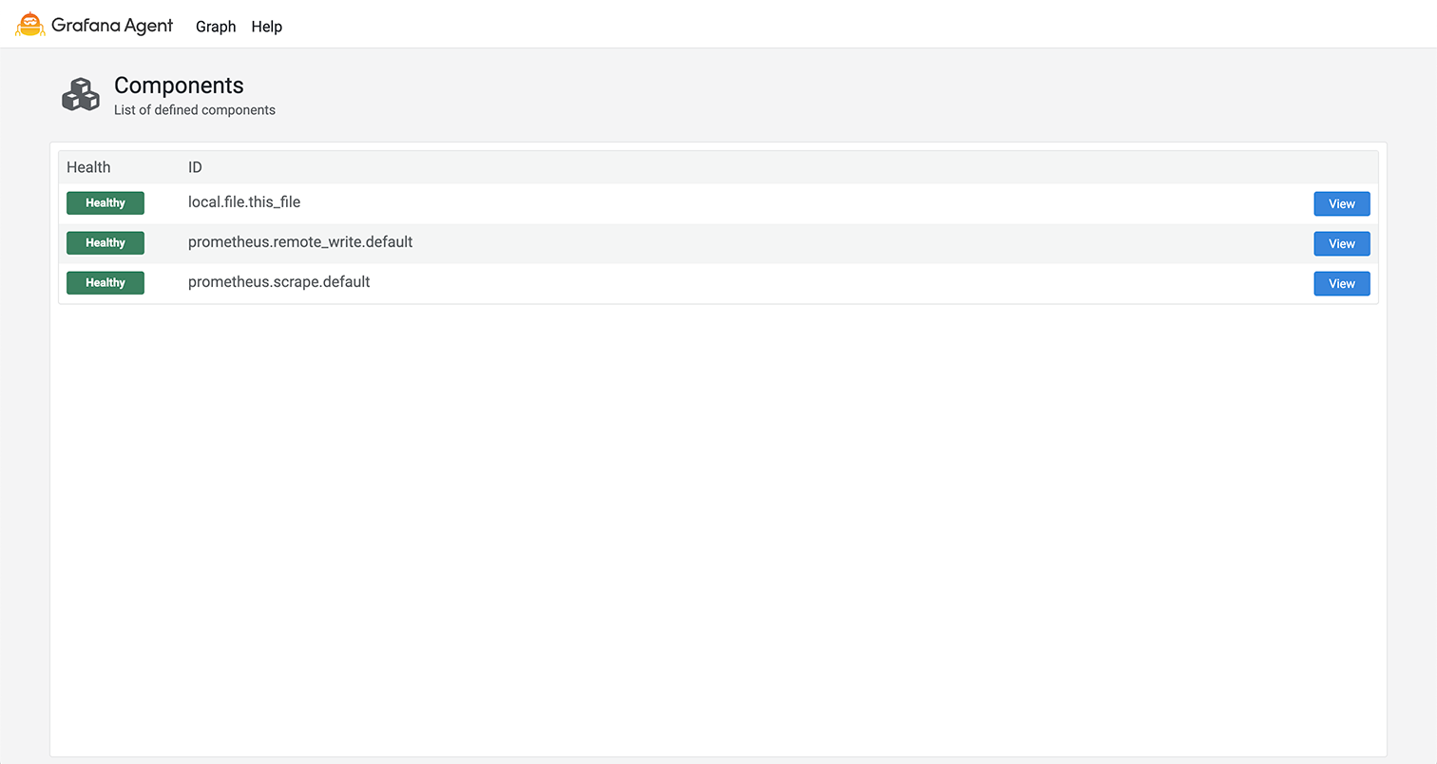The width and height of the screenshot is (1437, 764).
Task: Select the Grafana Agent brand name
Action: (x=114, y=25)
